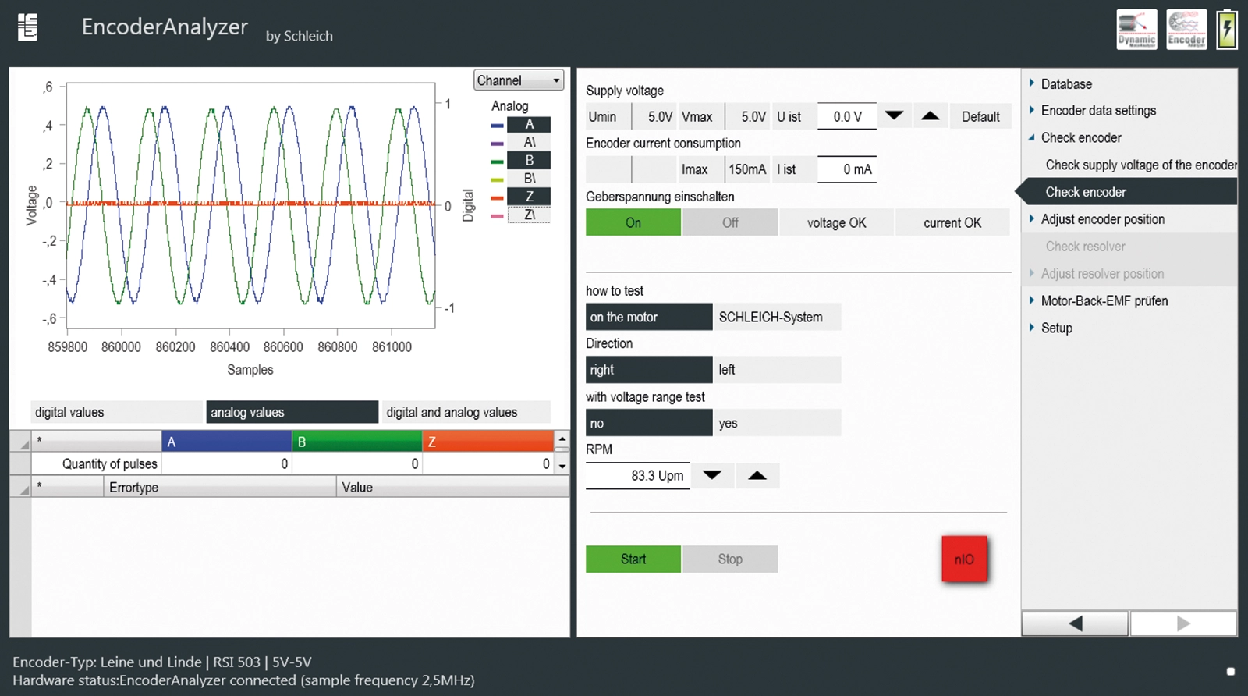Expand Encoder data settings section
The width and height of the screenshot is (1248, 696).
pyautogui.click(x=1097, y=111)
